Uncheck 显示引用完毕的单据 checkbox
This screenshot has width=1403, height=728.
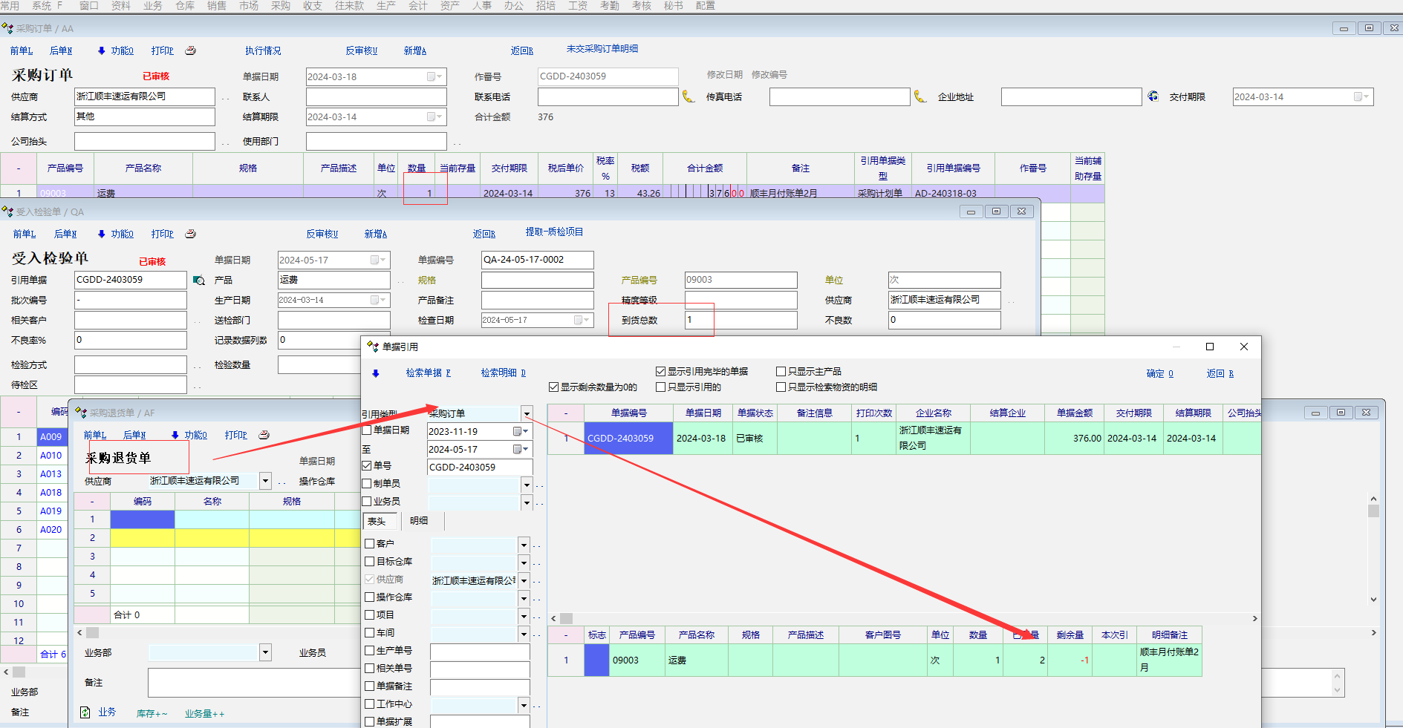coord(660,372)
